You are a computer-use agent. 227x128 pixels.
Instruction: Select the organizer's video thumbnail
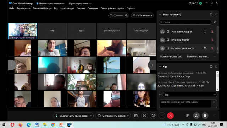click(x=23, y=31)
